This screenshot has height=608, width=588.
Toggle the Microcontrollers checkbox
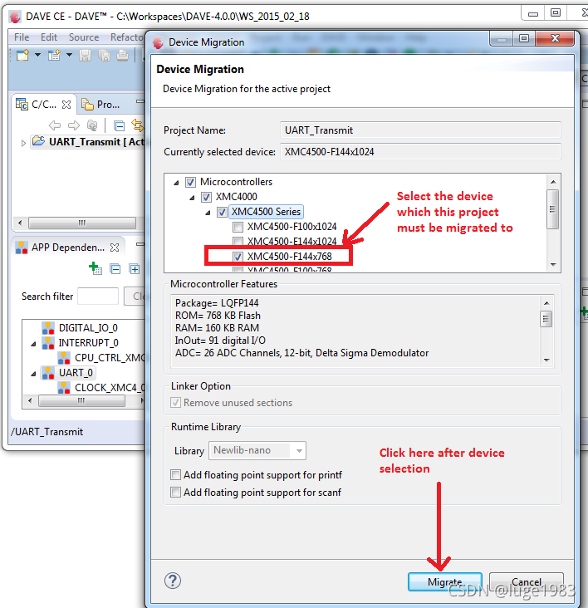tap(190, 182)
